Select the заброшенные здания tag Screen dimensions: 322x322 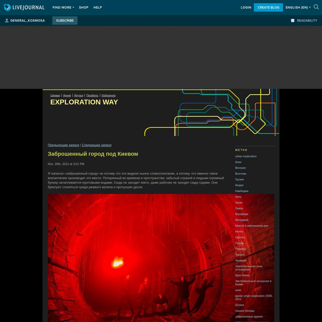point(249,317)
